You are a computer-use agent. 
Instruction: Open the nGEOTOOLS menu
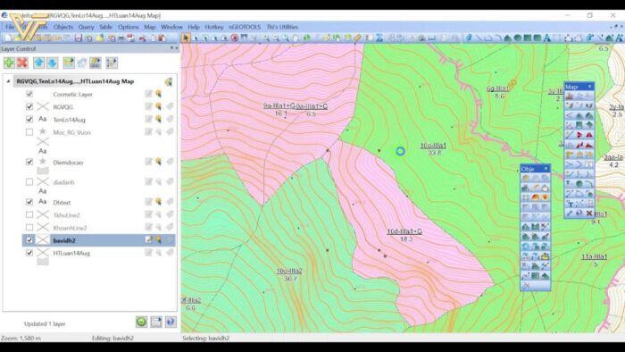[x=245, y=27]
